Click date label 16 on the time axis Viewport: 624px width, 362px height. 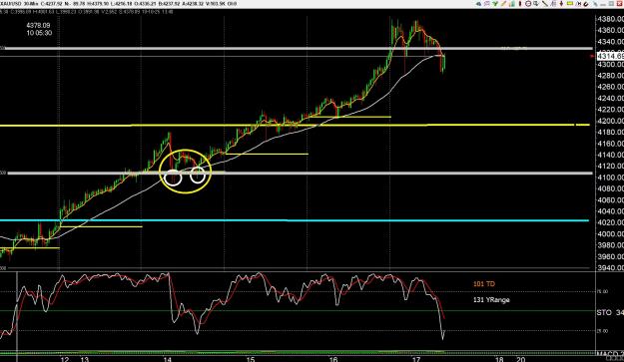tap(333, 359)
